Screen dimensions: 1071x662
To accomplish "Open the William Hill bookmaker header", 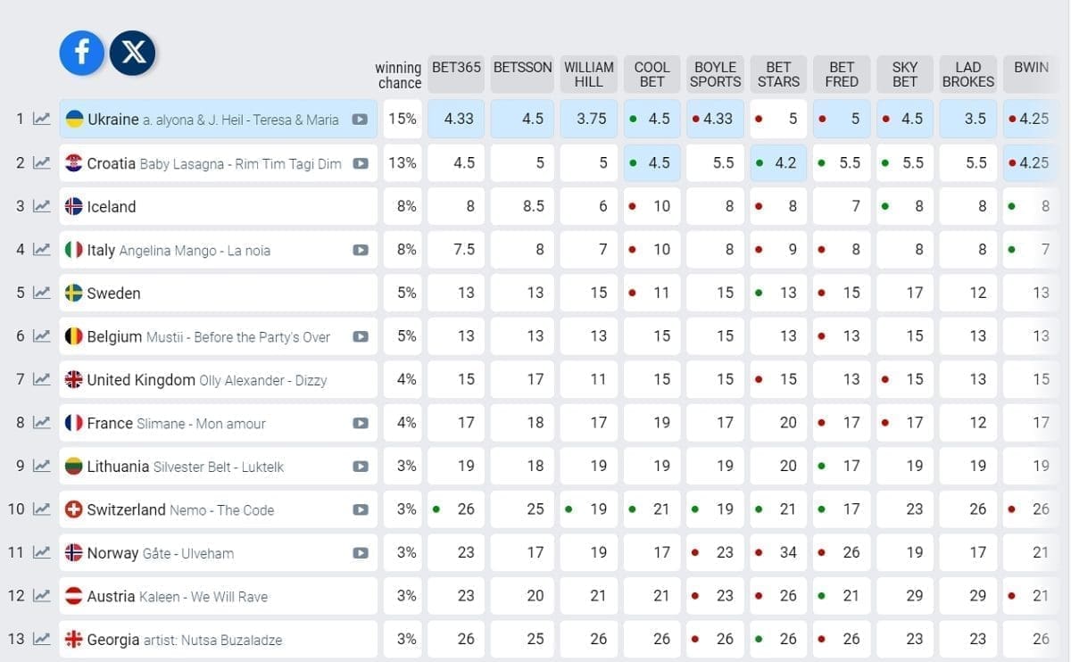I will (x=589, y=74).
